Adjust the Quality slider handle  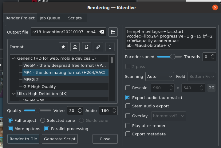(x=37, y=110)
